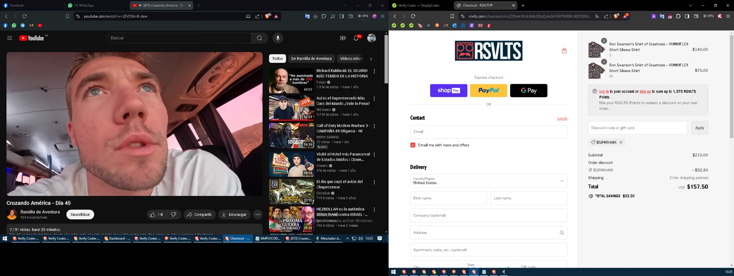
Task: Open Telegram bookmark in left bookmarks bar
Action: click(23, 25)
